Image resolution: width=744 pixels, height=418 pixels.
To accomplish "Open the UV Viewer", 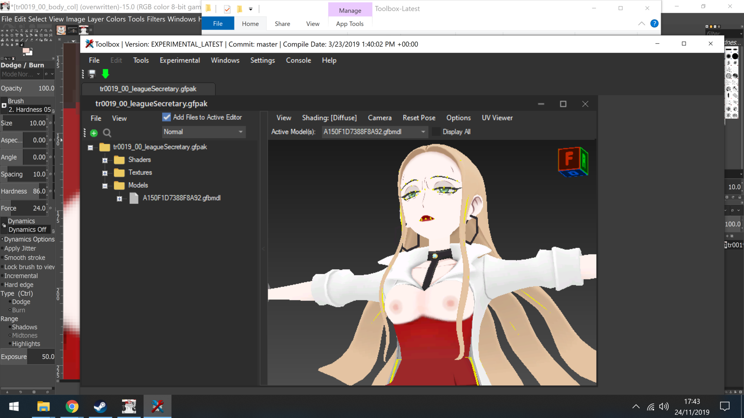I will (x=497, y=118).
